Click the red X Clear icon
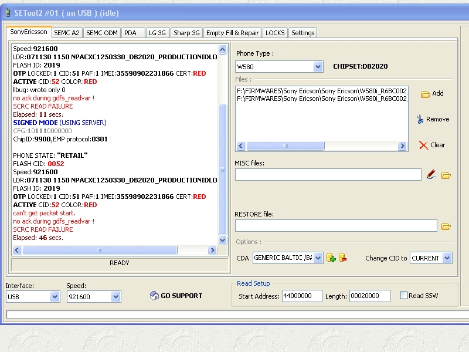 click(423, 145)
